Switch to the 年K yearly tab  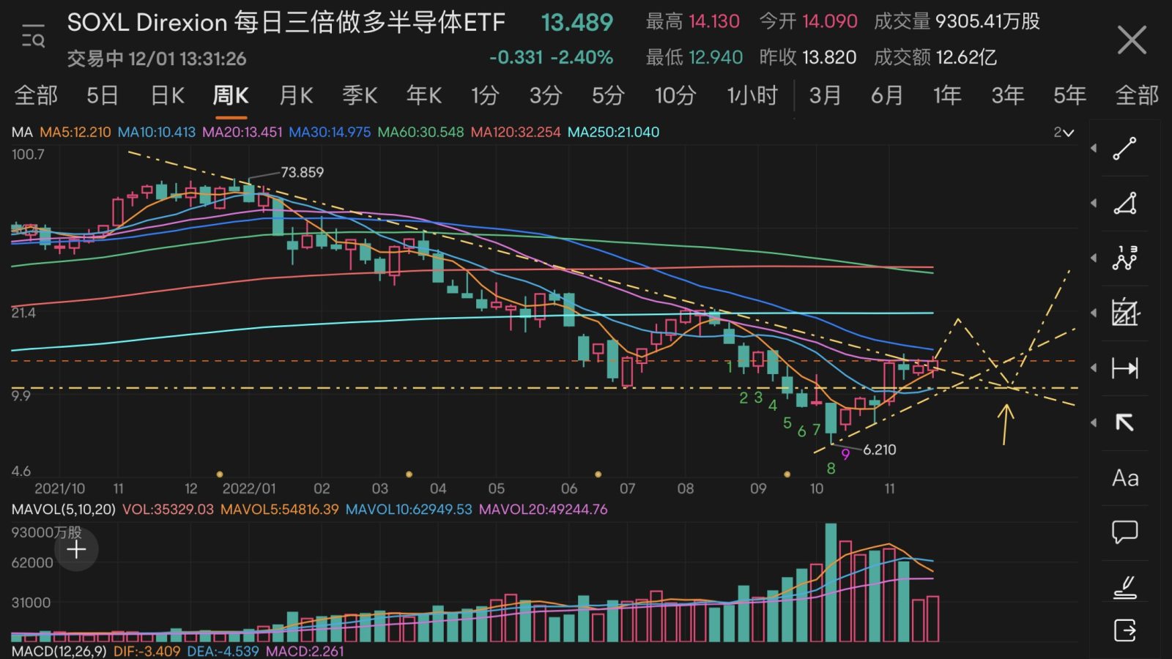pyautogui.click(x=424, y=95)
